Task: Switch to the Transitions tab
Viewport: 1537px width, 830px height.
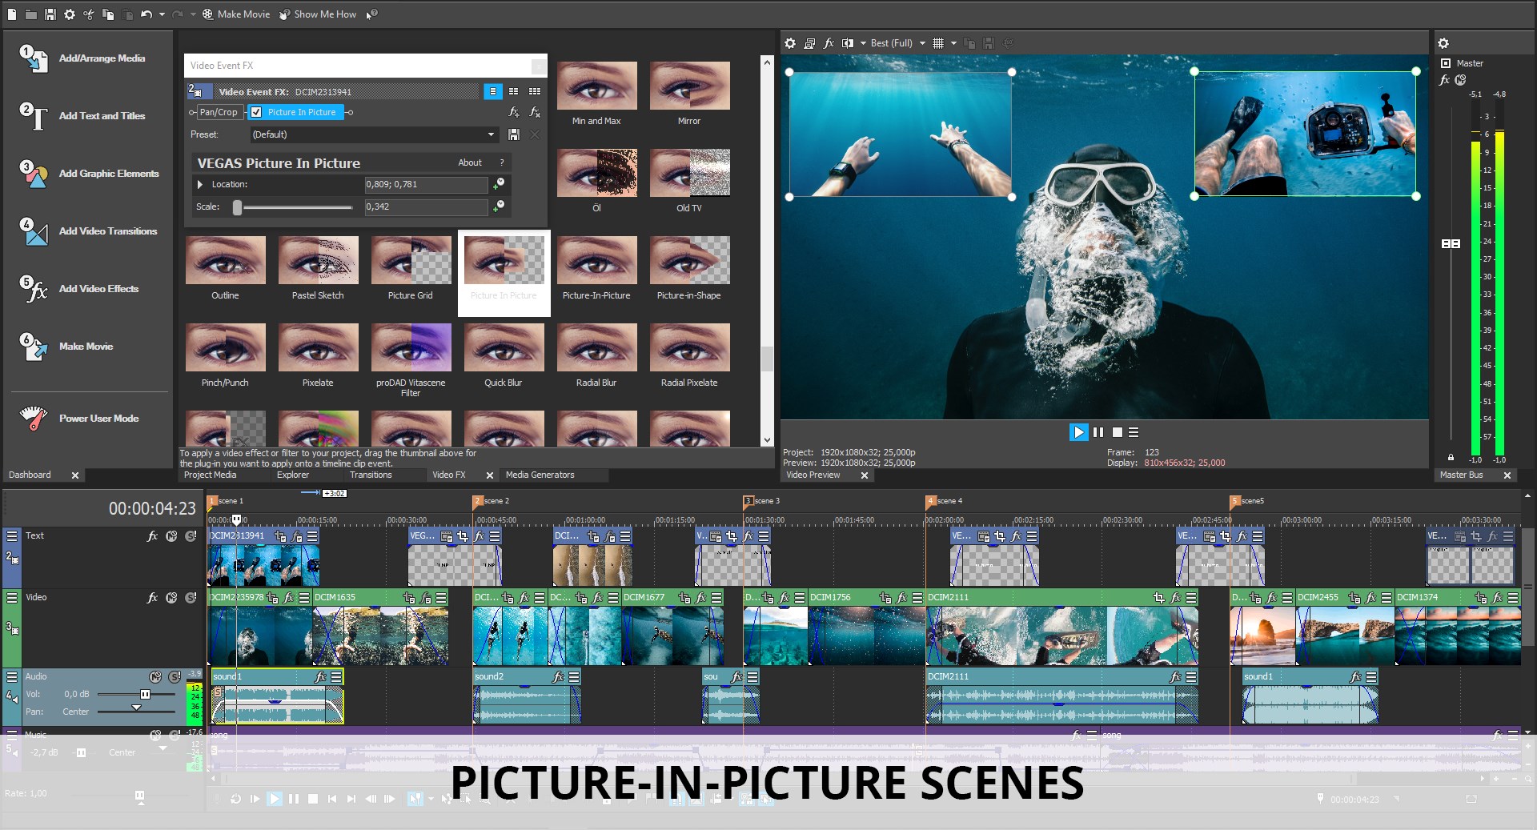Action: [x=372, y=475]
